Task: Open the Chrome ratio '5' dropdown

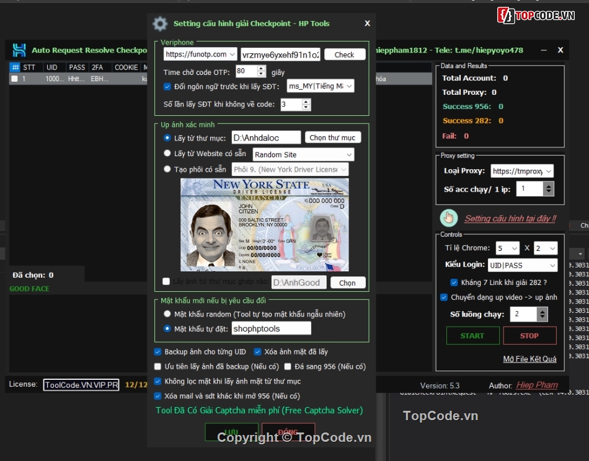Action: coord(508,248)
